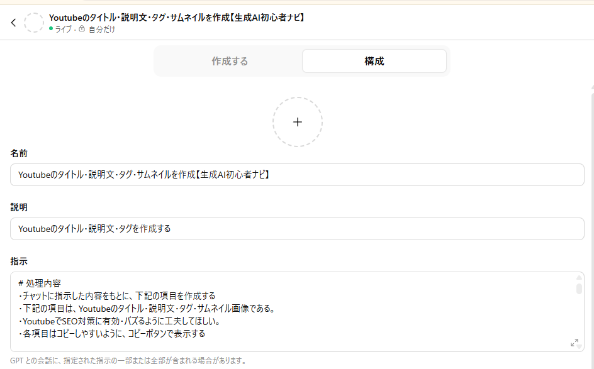
Task: Switch to the 作成する tab
Action: [230, 61]
